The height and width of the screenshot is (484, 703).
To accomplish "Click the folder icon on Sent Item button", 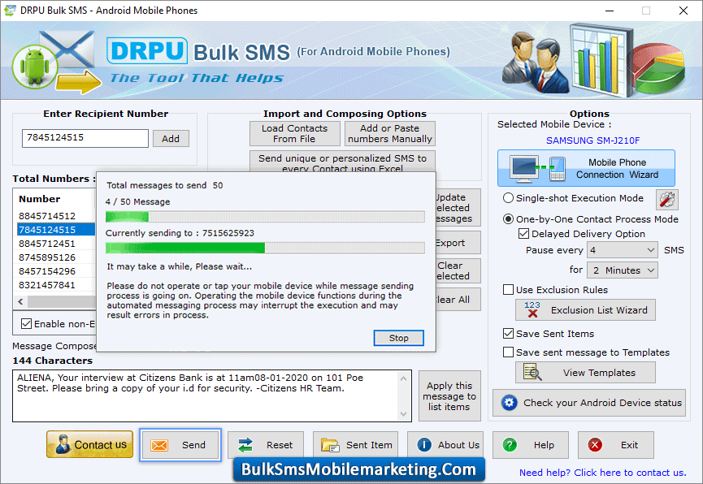I will [x=330, y=445].
